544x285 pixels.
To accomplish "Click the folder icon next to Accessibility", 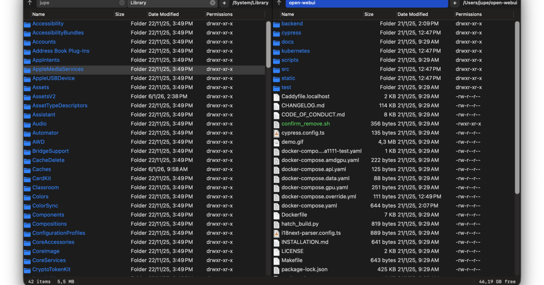I will click(27, 24).
